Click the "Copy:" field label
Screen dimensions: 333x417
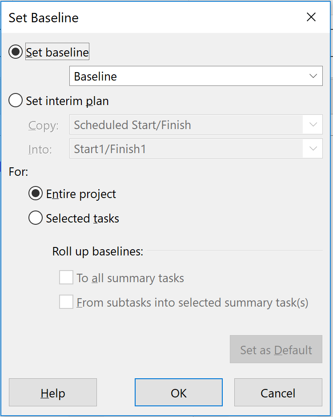point(44,126)
